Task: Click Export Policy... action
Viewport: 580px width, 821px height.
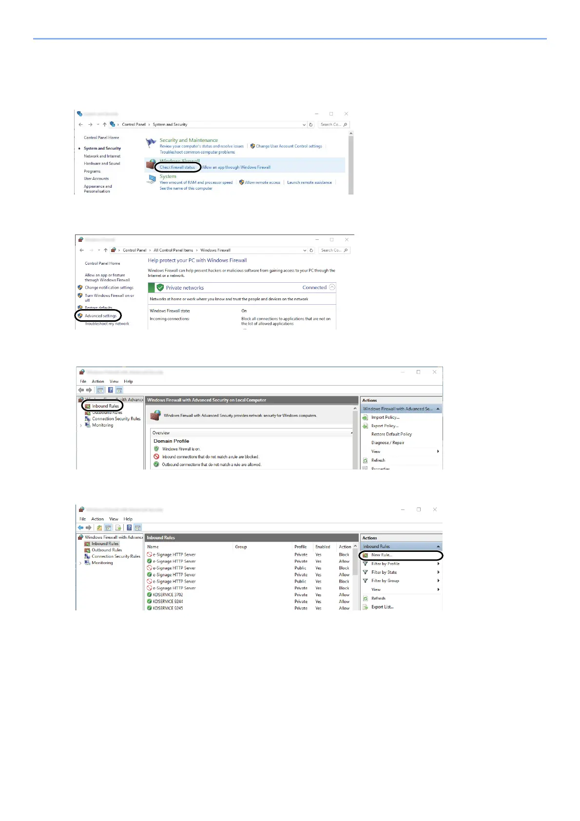Action: click(385, 426)
